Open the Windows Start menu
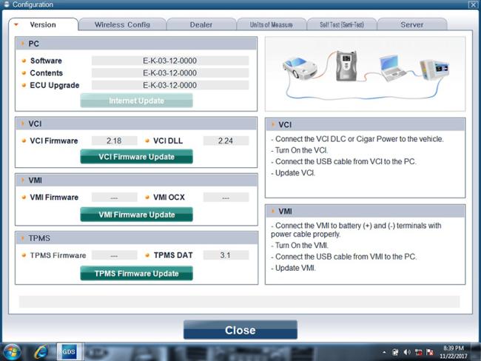Viewport: 481px width, 361px height. coord(12,351)
